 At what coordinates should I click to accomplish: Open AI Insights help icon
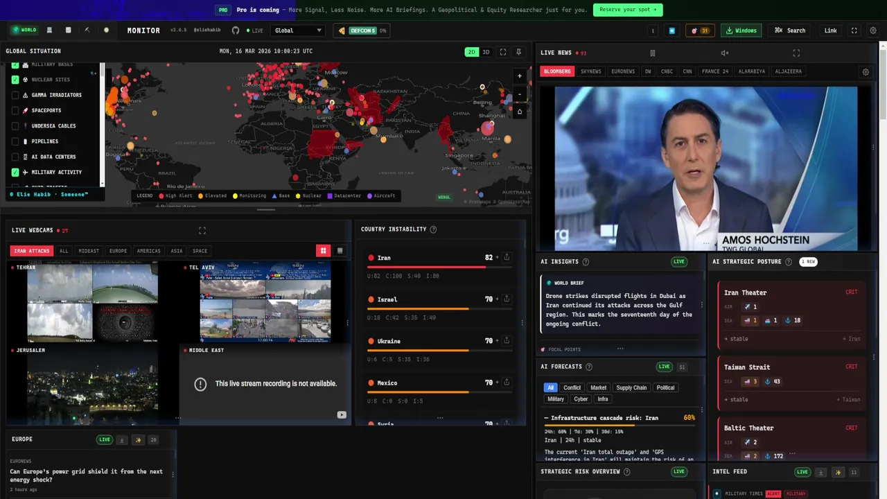[586, 262]
